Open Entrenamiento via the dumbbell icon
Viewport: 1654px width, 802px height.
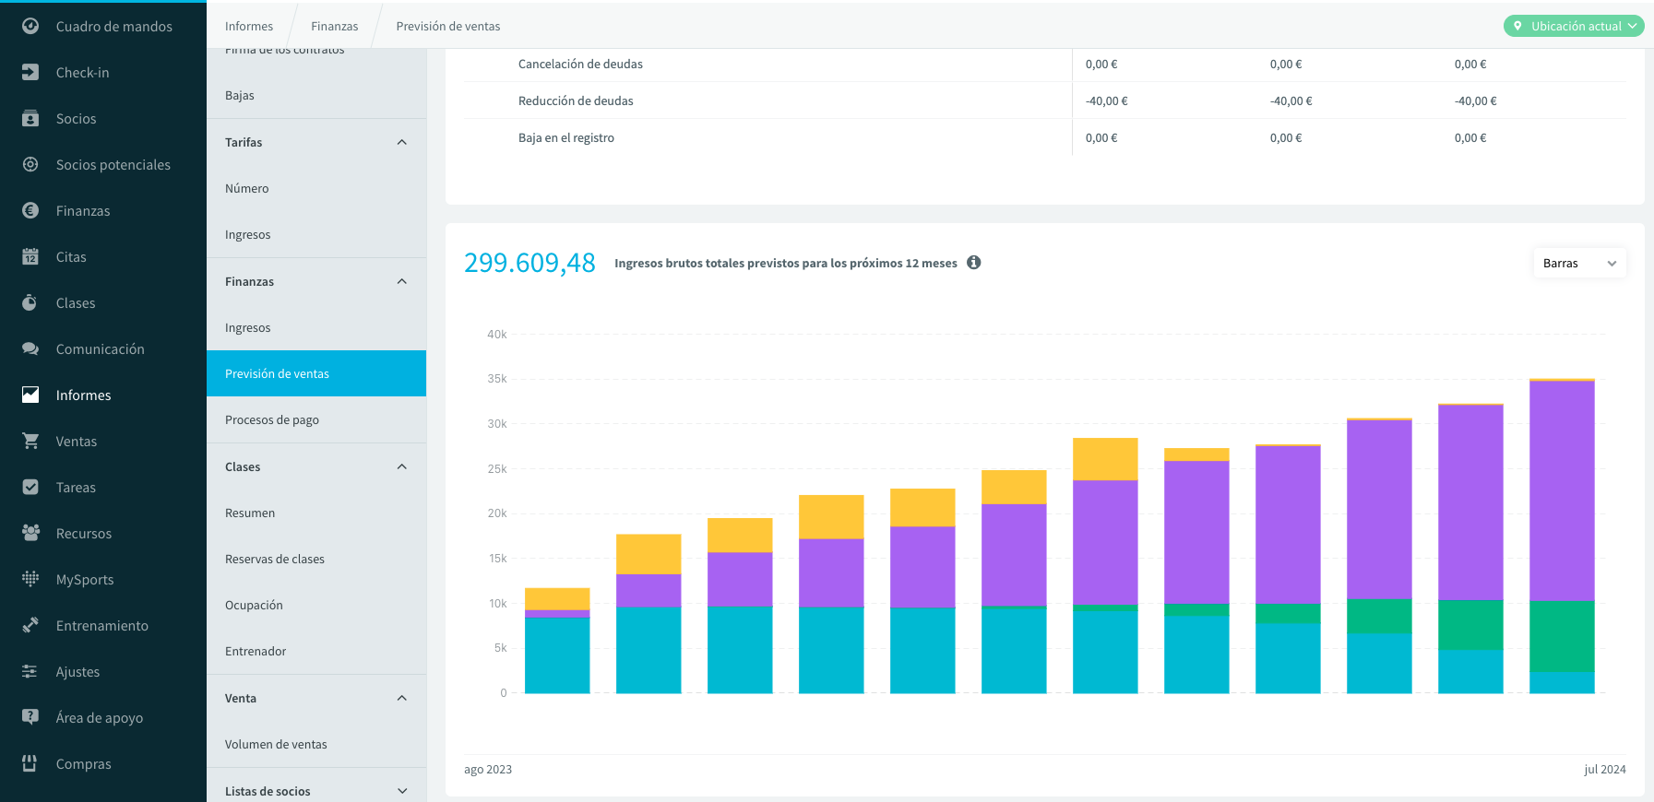[x=30, y=625]
